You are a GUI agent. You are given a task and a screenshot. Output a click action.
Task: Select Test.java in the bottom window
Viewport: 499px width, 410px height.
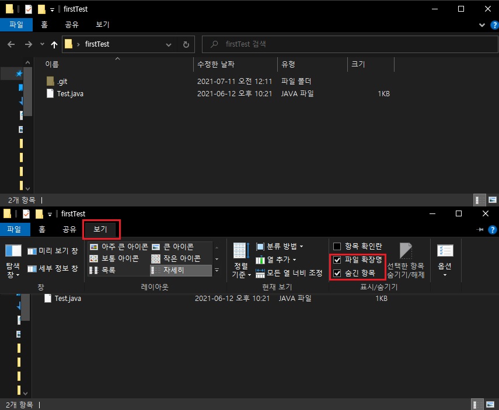click(x=68, y=299)
